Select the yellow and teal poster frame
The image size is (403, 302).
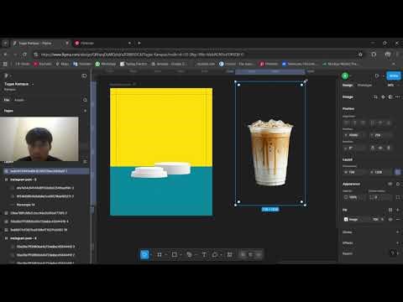(x=161, y=152)
